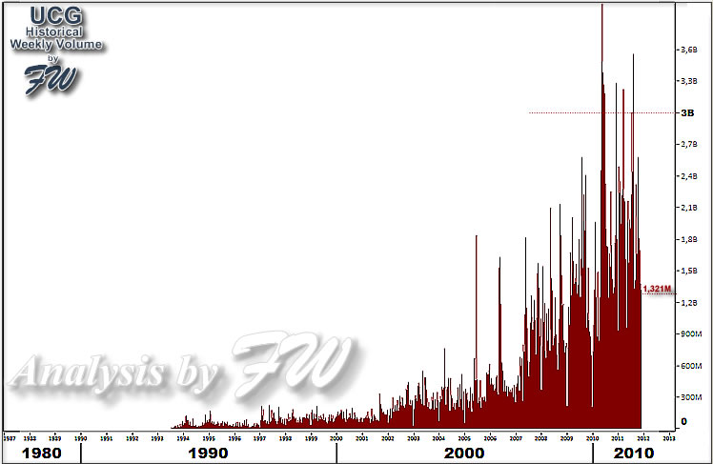Click the small 2006 year tick label

click(x=490, y=438)
